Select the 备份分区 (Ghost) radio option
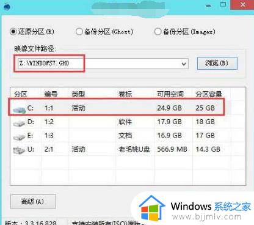The image size is (254, 225). click(x=79, y=32)
